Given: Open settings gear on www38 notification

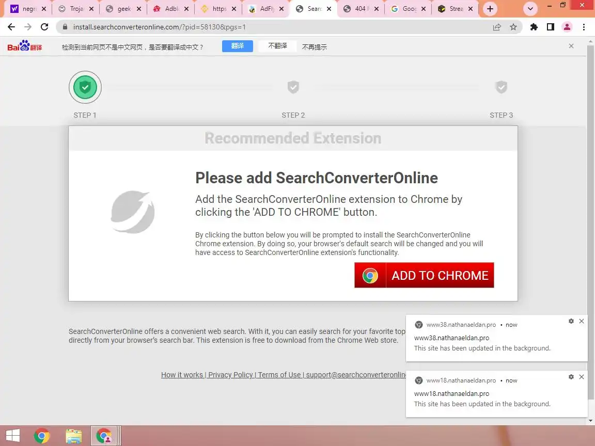Looking at the screenshot, I should 571,321.
